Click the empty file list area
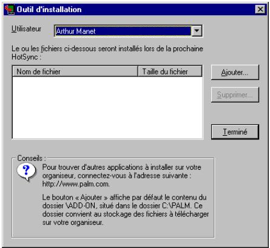This screenshot has height=248, width=270. click(107, 107)
